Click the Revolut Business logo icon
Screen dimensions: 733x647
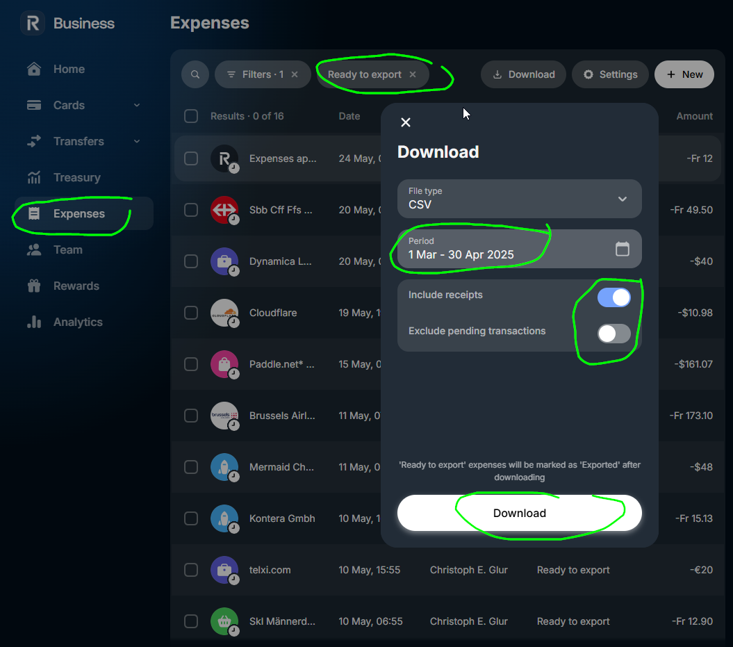33,23
